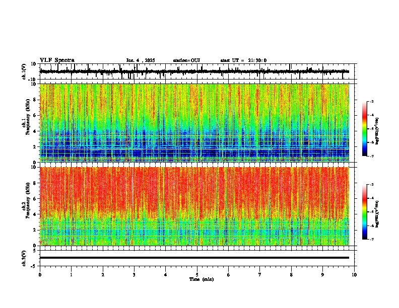This screenshot has width=399, height=308.
Task: Click inside the ch.2 spectrogram panel
Action: tap(197, 206)
